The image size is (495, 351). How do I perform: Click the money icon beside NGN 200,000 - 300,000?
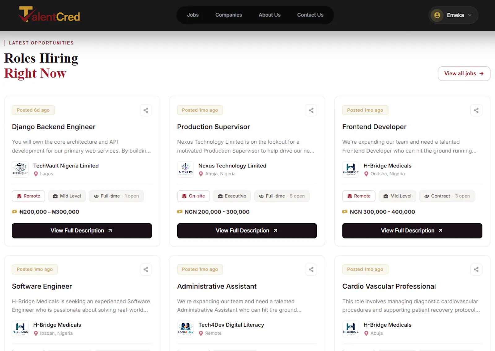click(x=180, y=212)
